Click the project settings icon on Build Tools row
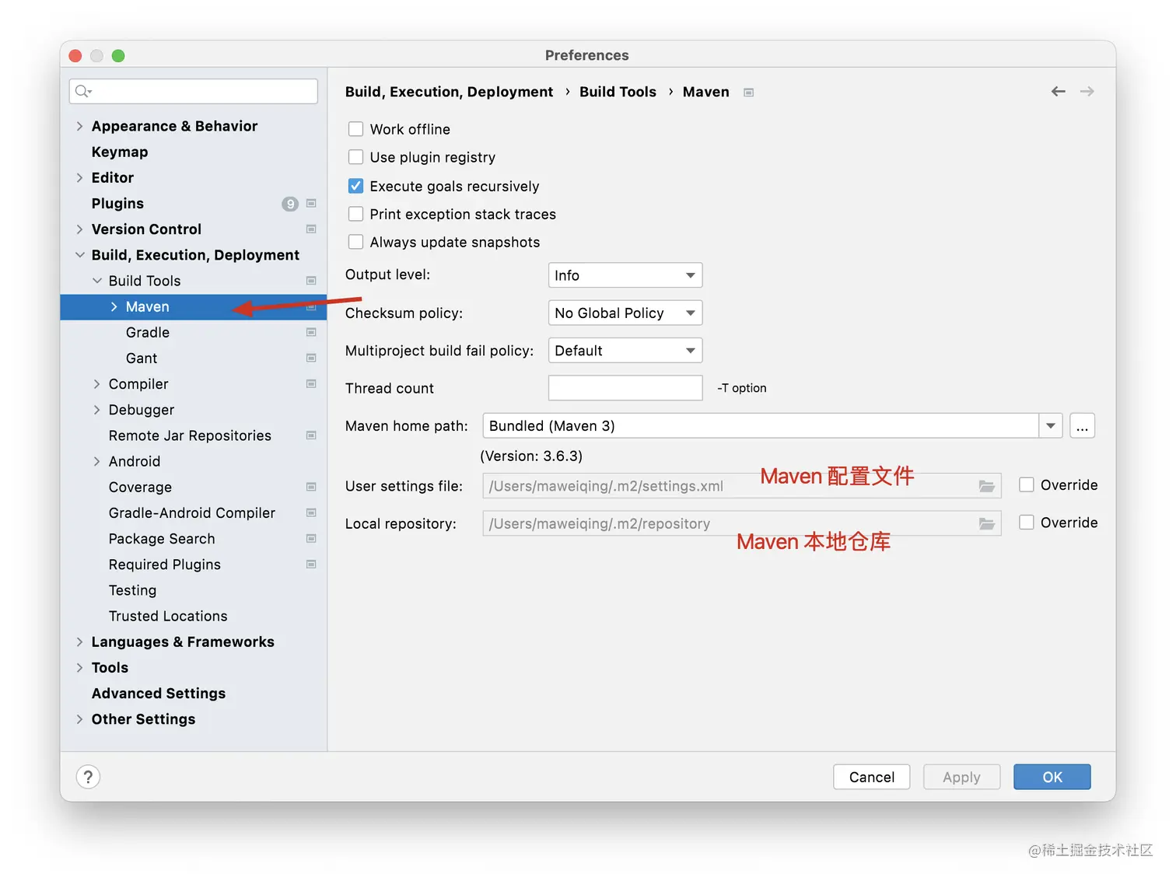The height and width of the screenshot is (881, 1176). point(311,281)
